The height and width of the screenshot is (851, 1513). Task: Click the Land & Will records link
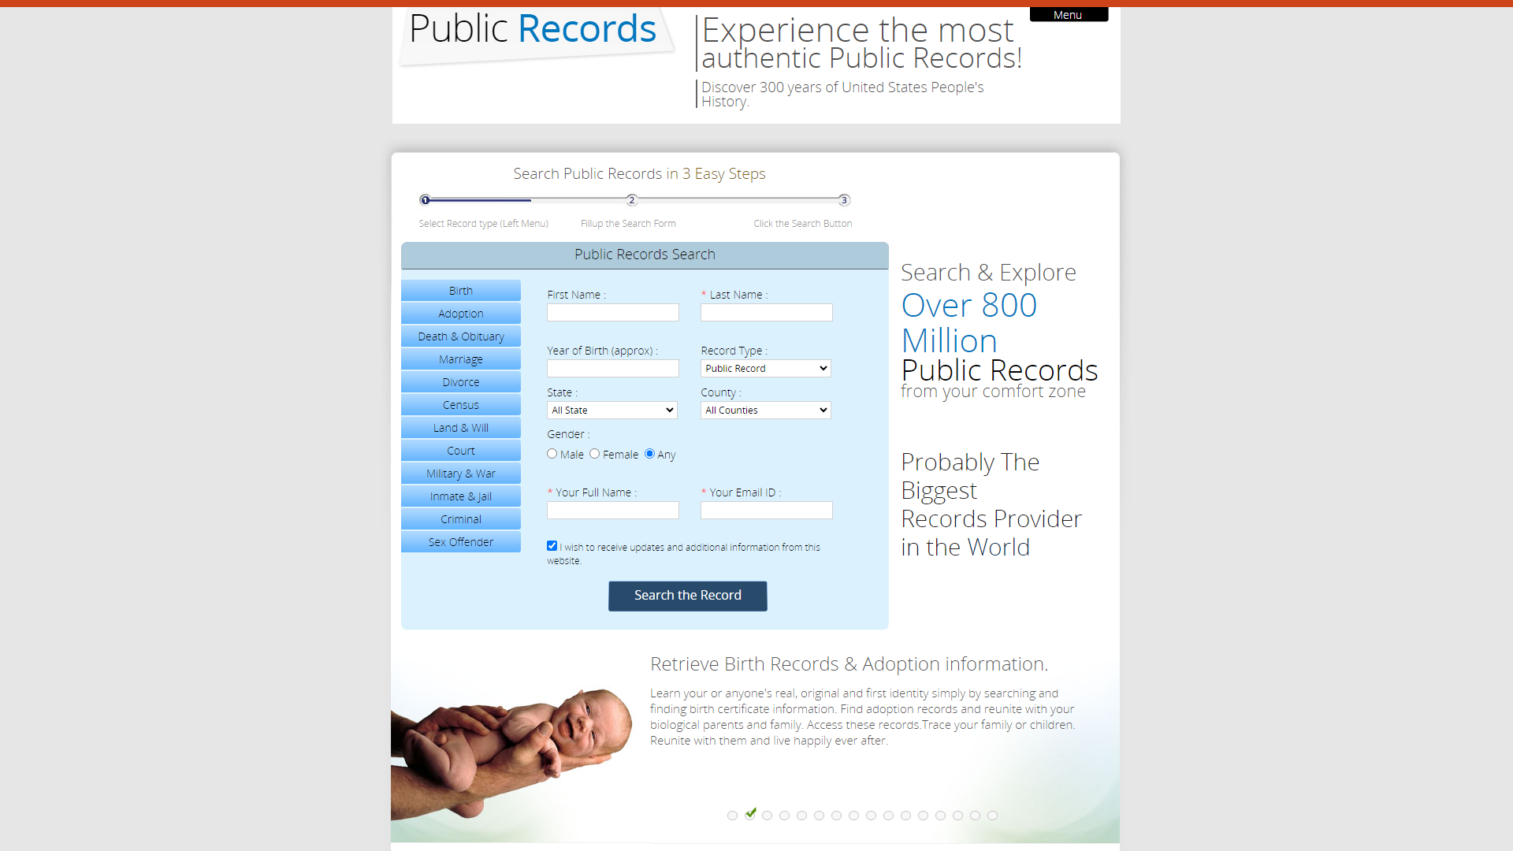[460, 427]
